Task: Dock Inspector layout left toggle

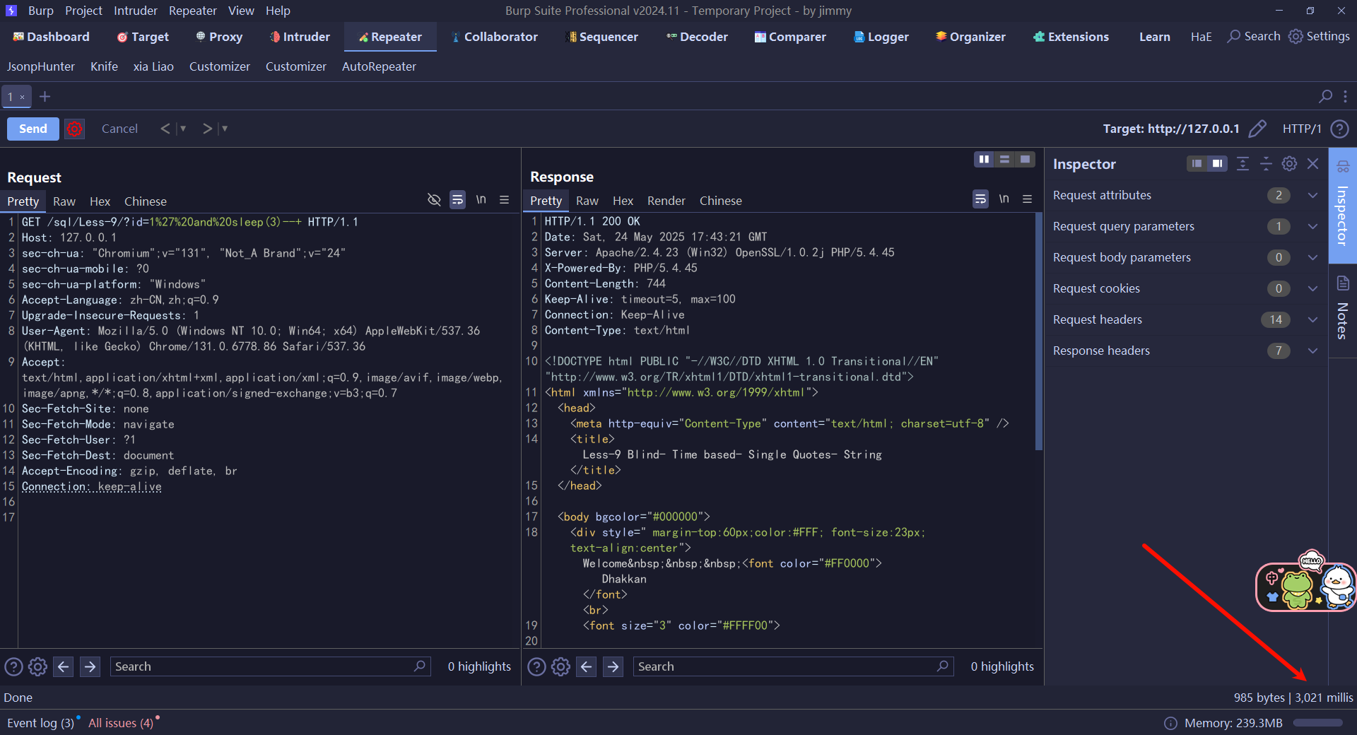Action: click(x=1197, y=164)
